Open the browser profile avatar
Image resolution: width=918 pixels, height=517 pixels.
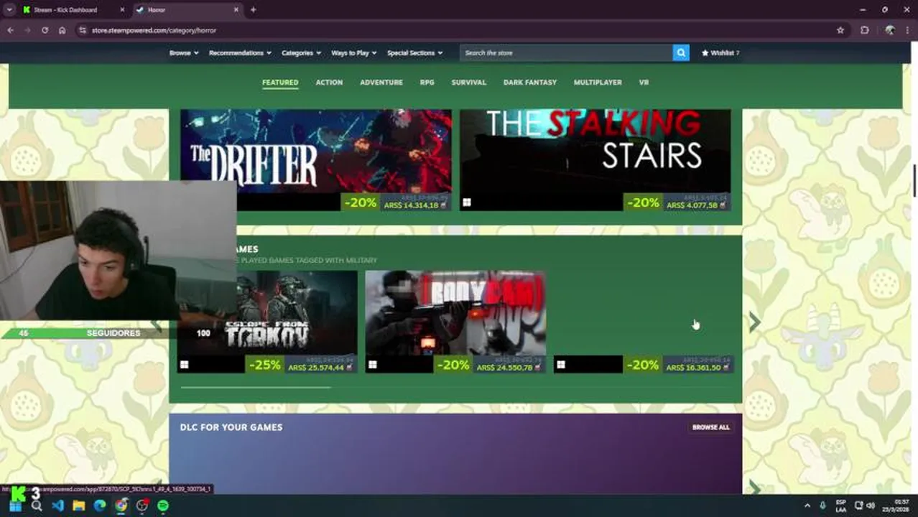point(890,30)
